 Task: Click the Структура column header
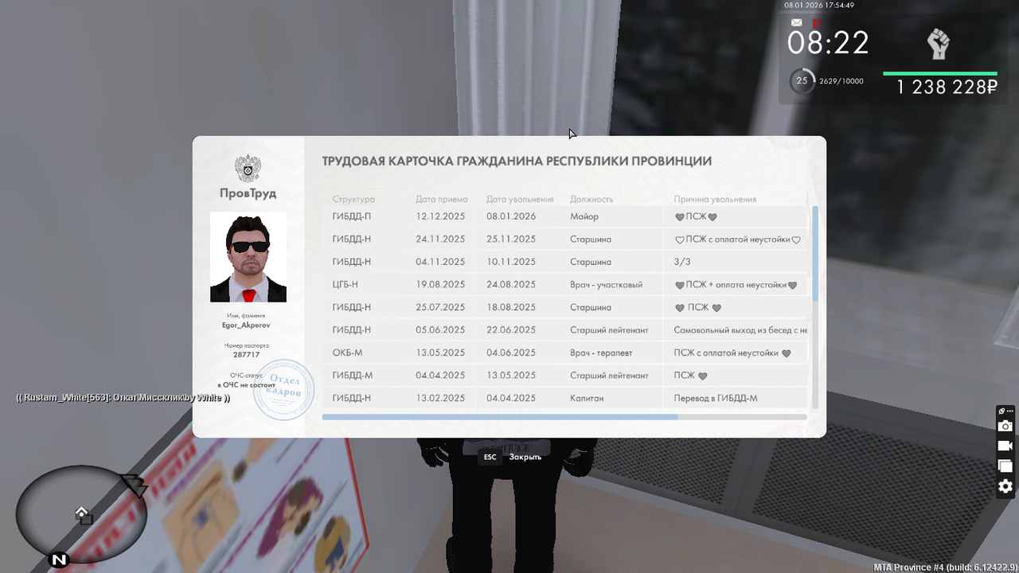[x=353, y=199]
